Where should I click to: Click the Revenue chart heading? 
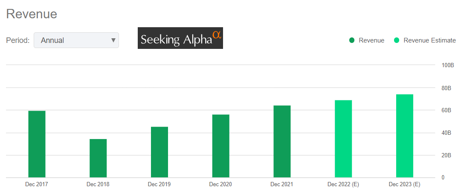point(32,14)
